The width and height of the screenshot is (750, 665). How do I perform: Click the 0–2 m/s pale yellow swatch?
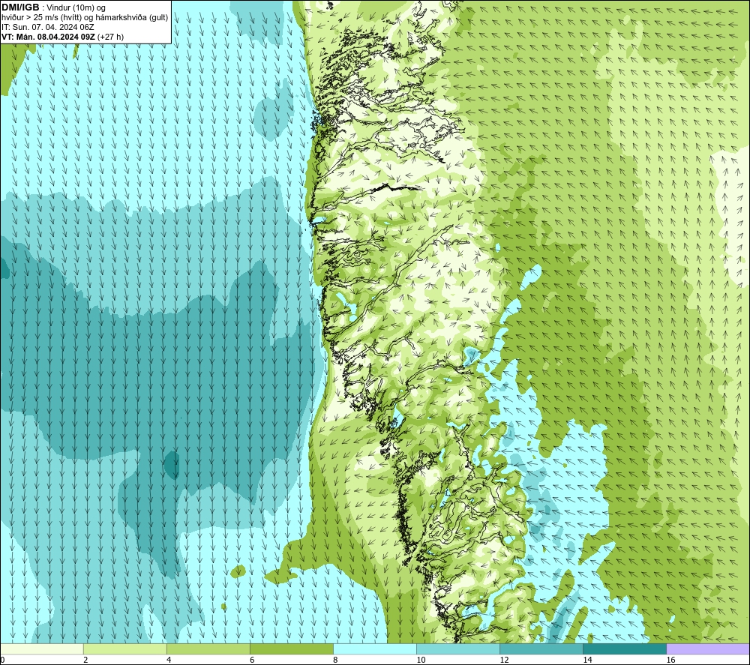(x=42, y=649)
